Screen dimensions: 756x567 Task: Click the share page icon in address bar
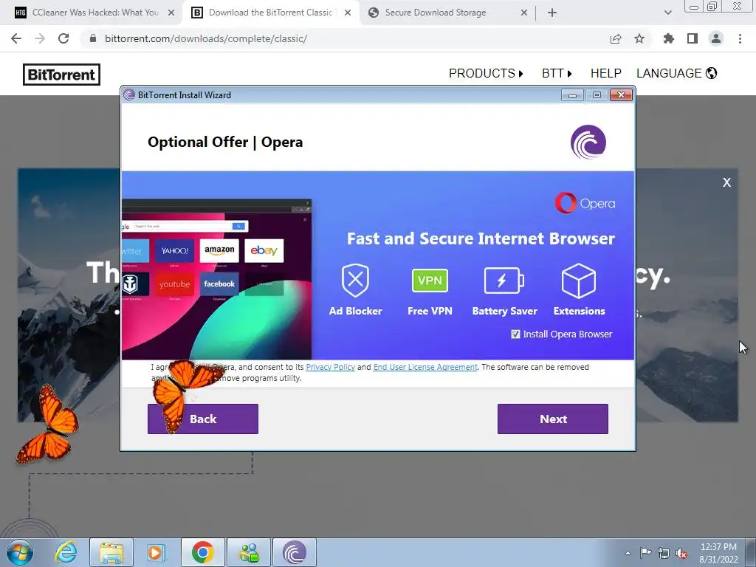pyautogui.click(x=616, y=38)
